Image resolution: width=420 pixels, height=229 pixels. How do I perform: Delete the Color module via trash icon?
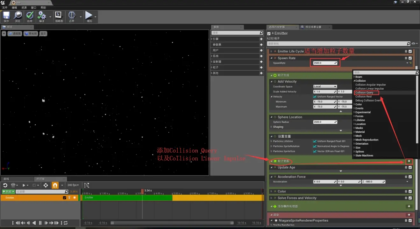[406, 191]
